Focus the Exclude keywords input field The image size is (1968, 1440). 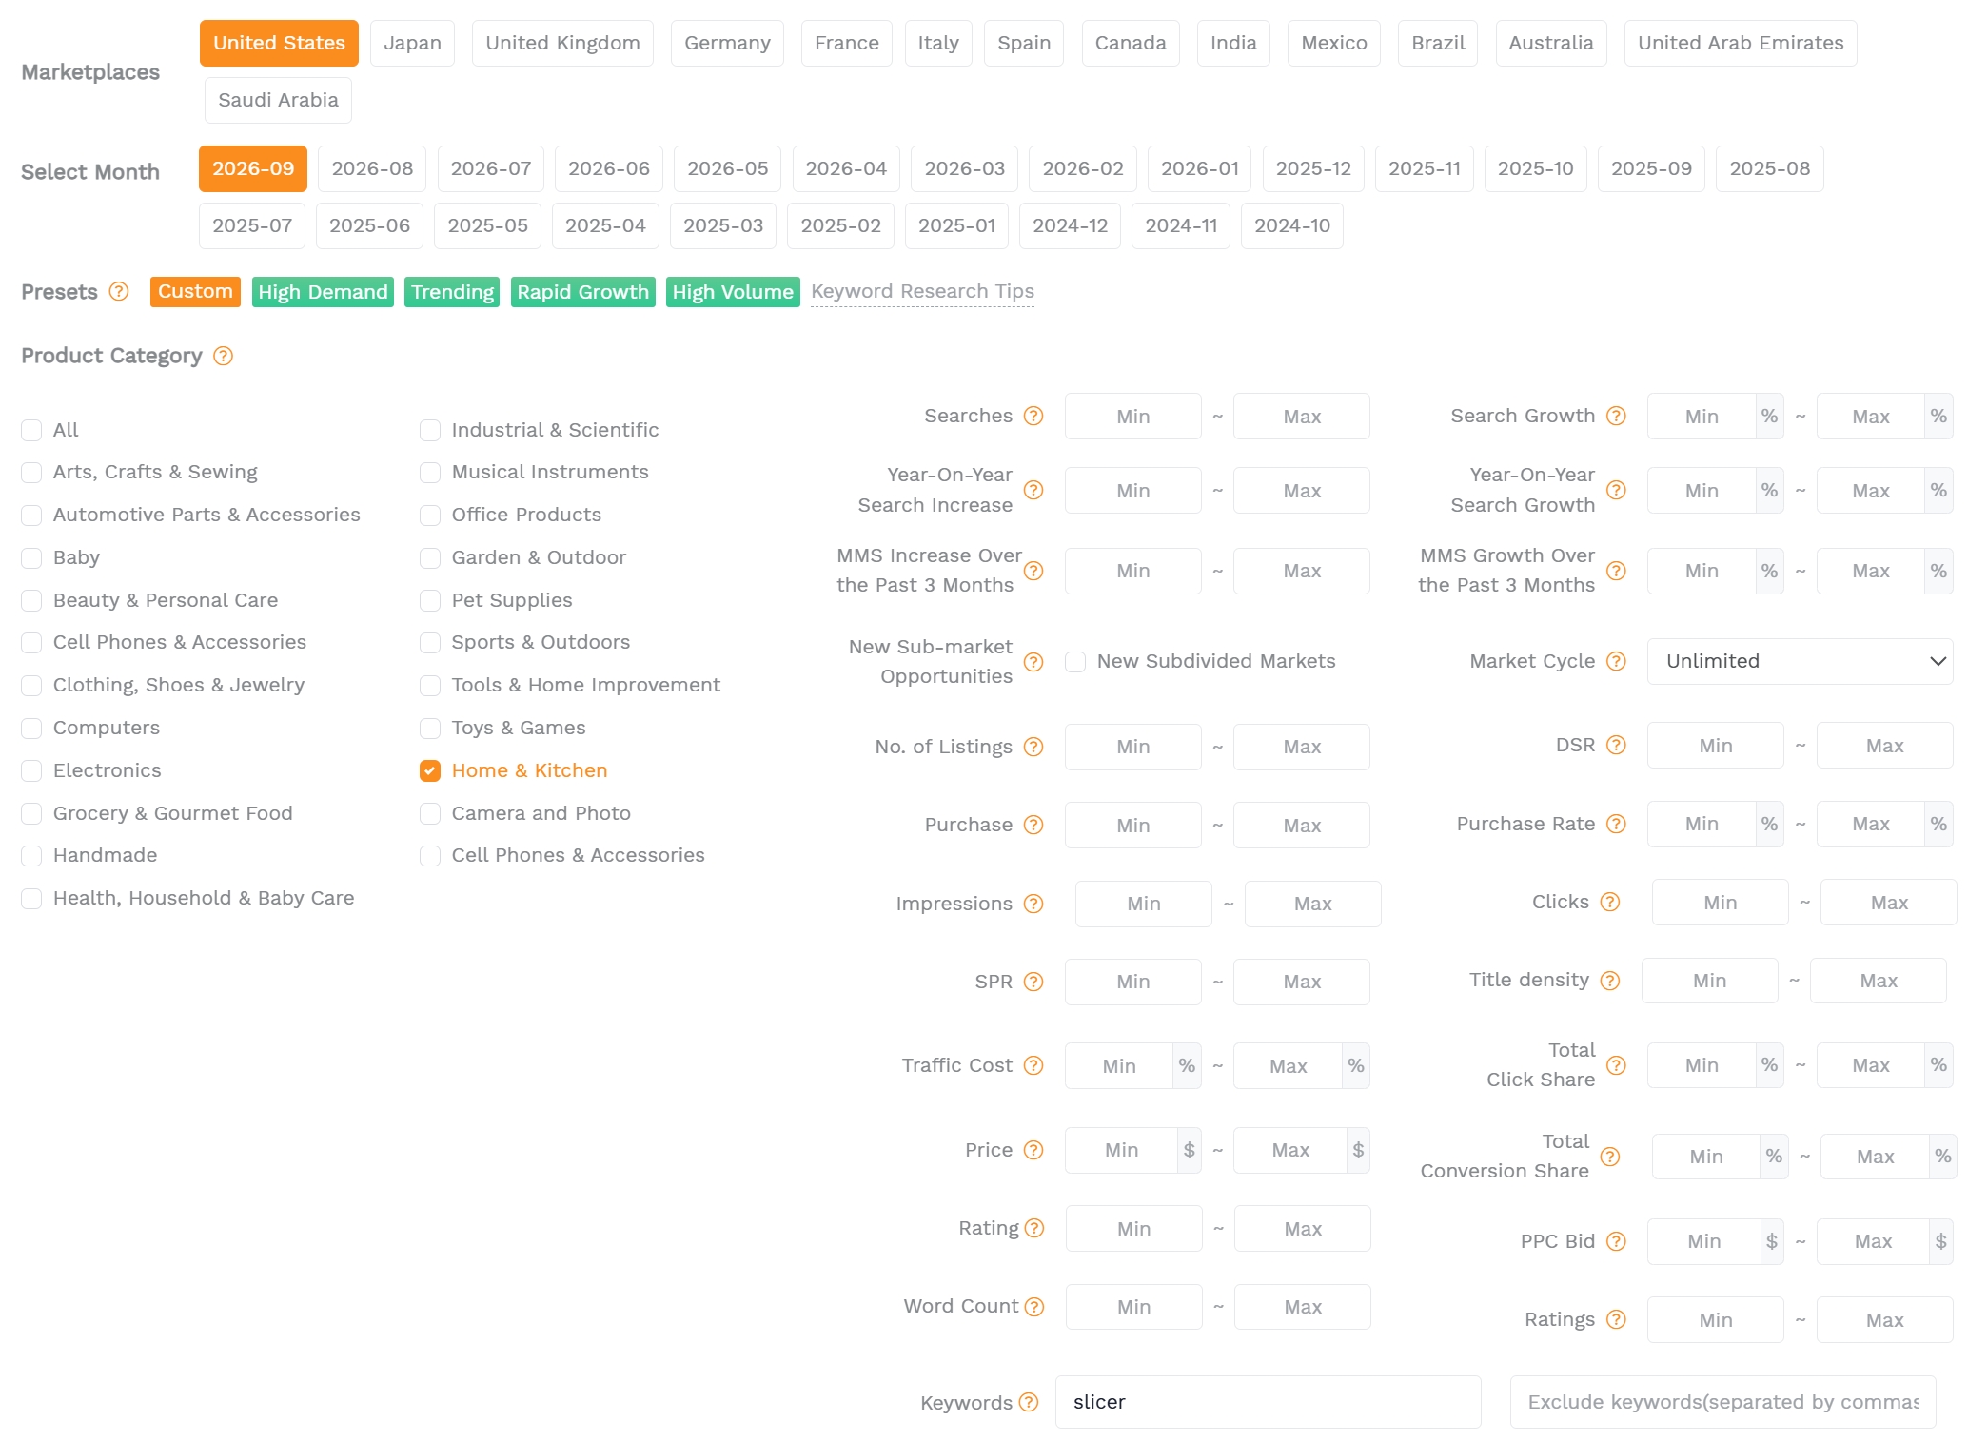(x=1722, y=1402)
